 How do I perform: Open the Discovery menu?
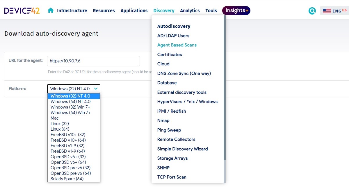click(164, 10)
